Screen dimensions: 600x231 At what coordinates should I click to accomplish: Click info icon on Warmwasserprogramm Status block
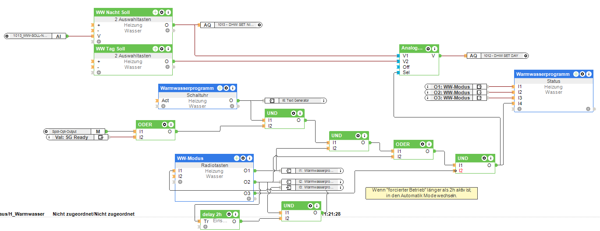(589, 74)
